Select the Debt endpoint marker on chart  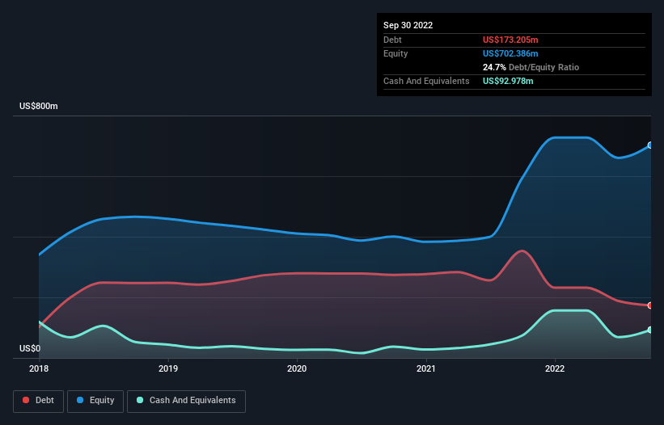(x=650, y=305)
